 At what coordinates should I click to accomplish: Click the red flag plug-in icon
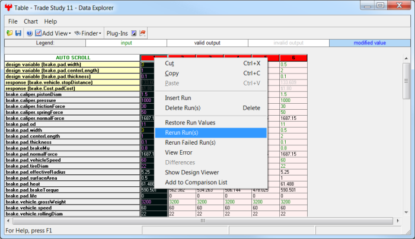[142, 33]
